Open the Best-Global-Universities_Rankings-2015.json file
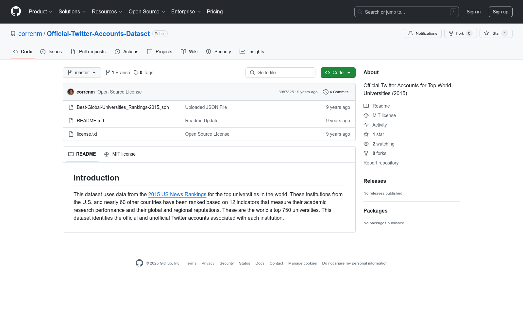523x327 pixels. click(x=123, y=107)
